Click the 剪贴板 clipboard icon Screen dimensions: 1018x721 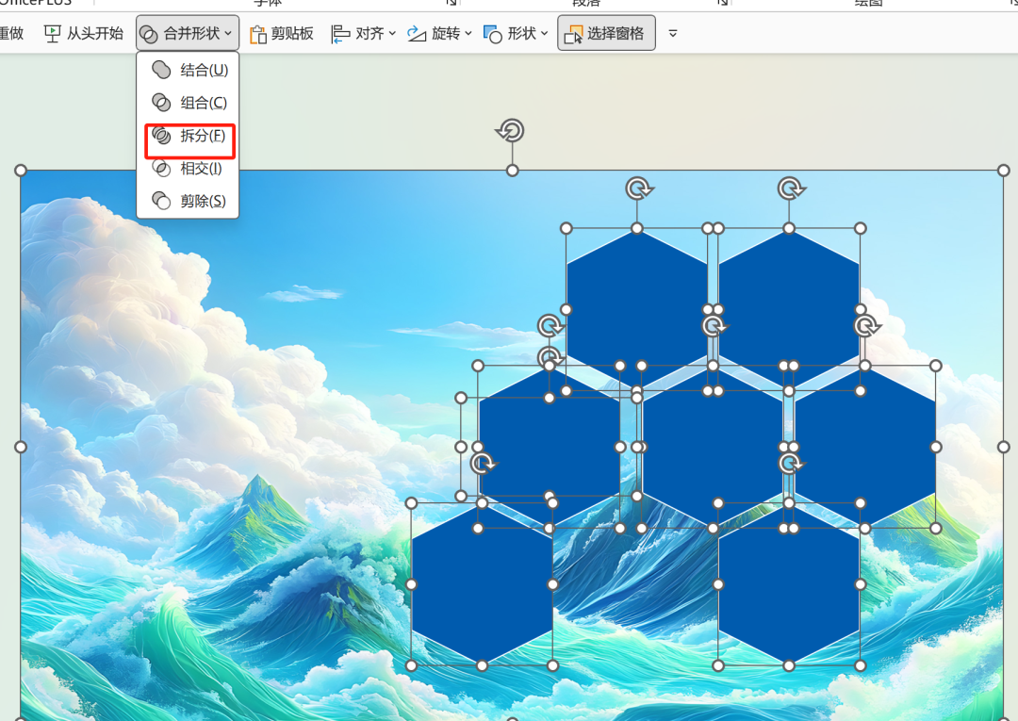coord(257,34)
